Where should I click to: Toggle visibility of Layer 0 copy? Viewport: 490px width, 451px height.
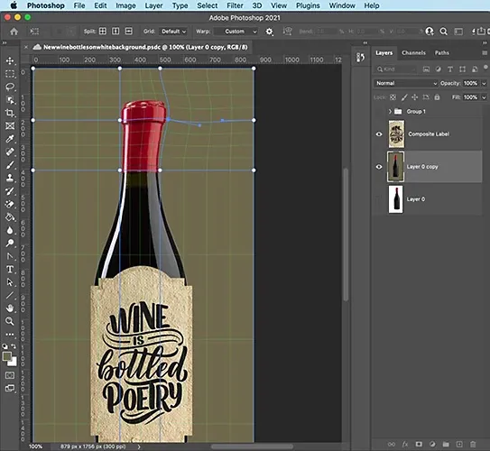pyautogui.click(x=379, y=167)
